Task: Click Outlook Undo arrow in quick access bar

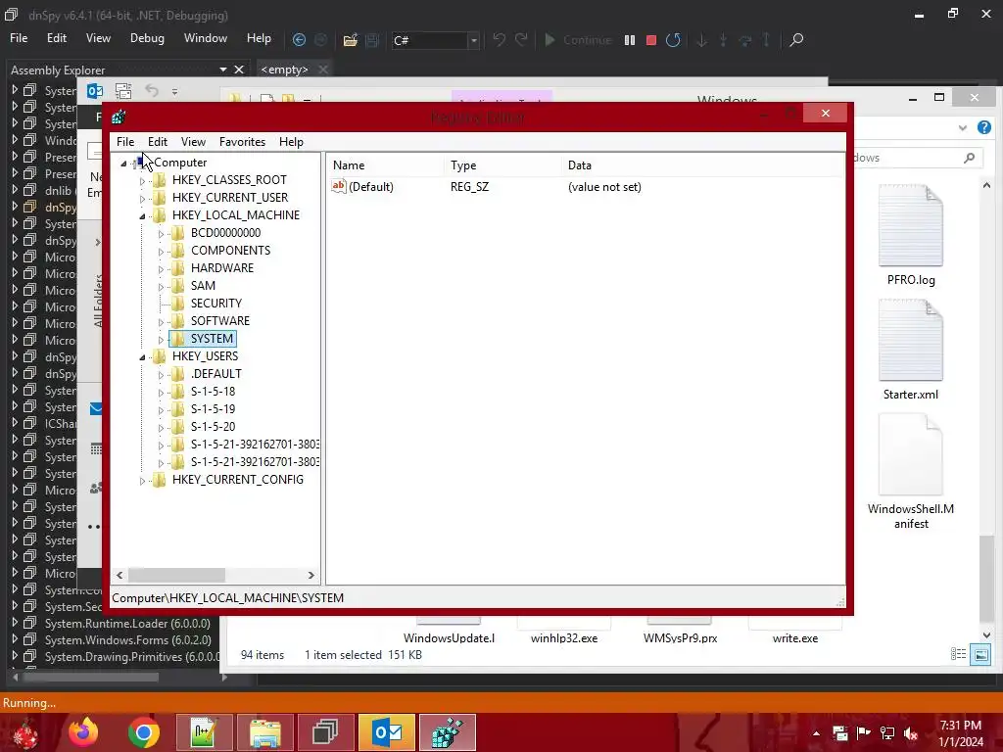Action: click(x=152, y=91)
